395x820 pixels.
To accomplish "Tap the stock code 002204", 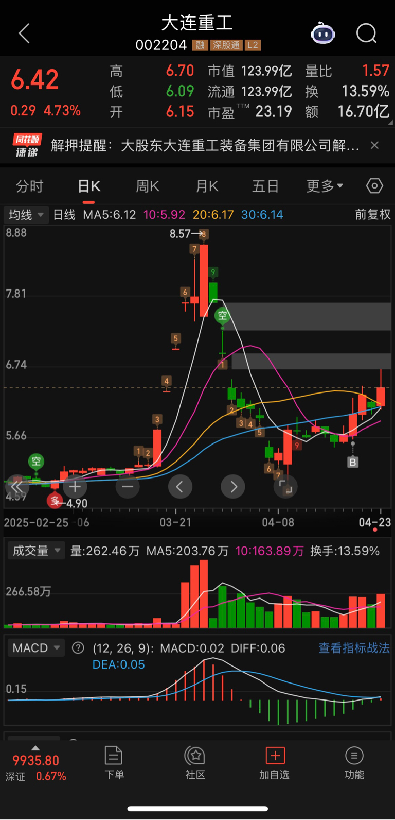I will 161,45.
